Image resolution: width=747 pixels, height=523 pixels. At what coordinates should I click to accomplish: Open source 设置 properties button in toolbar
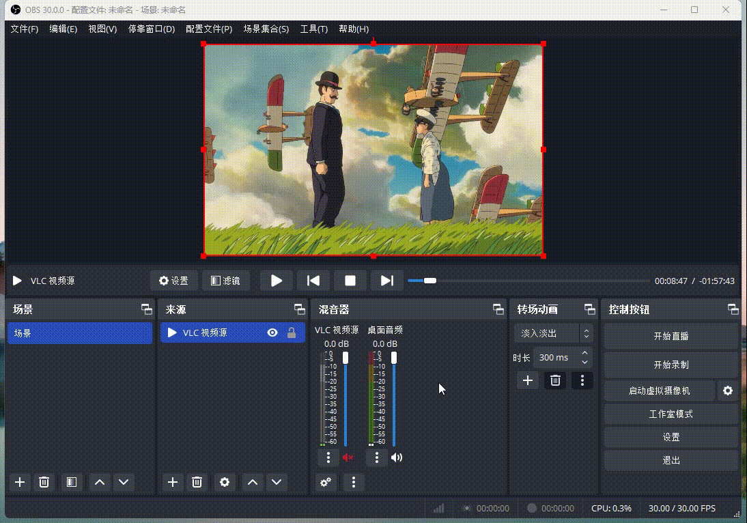click(174, 281)
